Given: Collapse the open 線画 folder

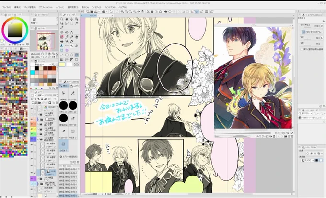Looking at the screenshot, I should 38,139.
